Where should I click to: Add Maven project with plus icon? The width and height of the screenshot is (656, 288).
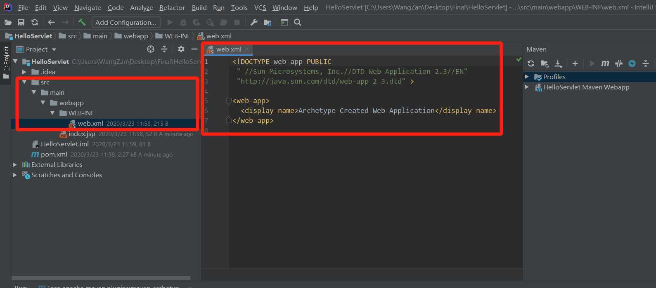(575, 63)
